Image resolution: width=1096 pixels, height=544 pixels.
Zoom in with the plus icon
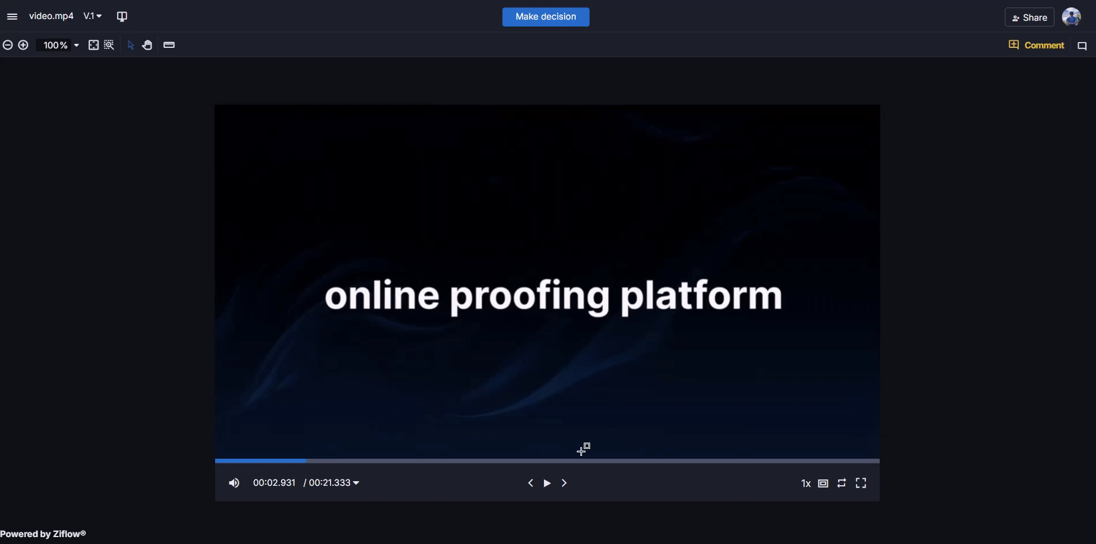(23, 45)
